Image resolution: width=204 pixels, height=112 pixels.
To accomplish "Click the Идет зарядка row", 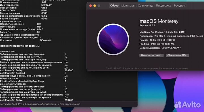I will coord(21,27).
